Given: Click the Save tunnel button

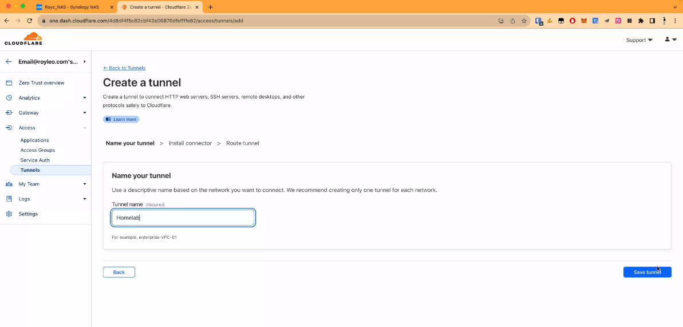Looking at the screenshot, I should point(647,272).
